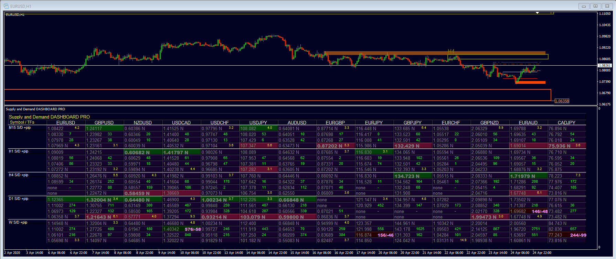Select the AUDUSD symbol column header
Viewport: 616px width, 259px height.
click(297, 123)
